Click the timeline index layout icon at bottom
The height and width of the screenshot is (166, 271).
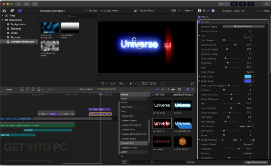(x=125, y=162)
